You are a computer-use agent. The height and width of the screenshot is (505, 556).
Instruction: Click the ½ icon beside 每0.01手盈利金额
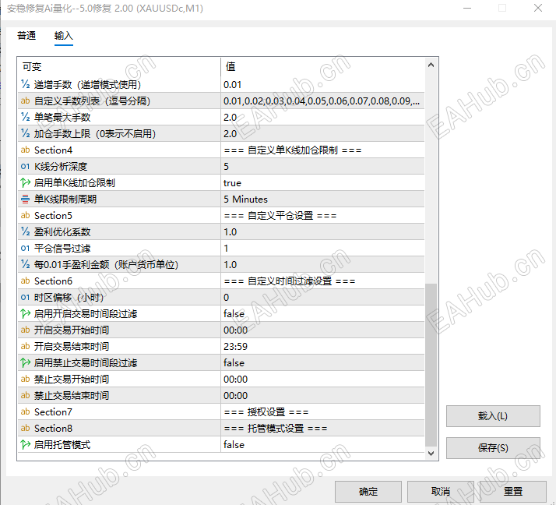25,264
